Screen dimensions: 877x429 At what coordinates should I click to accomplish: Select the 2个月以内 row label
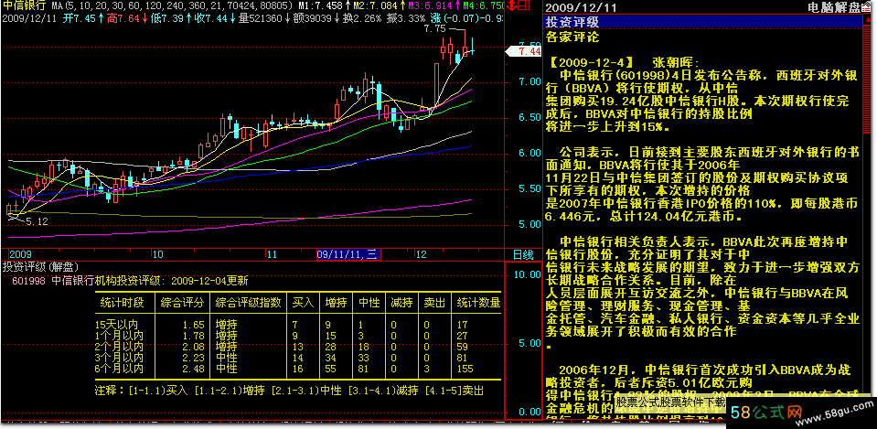tap(119, 347)
